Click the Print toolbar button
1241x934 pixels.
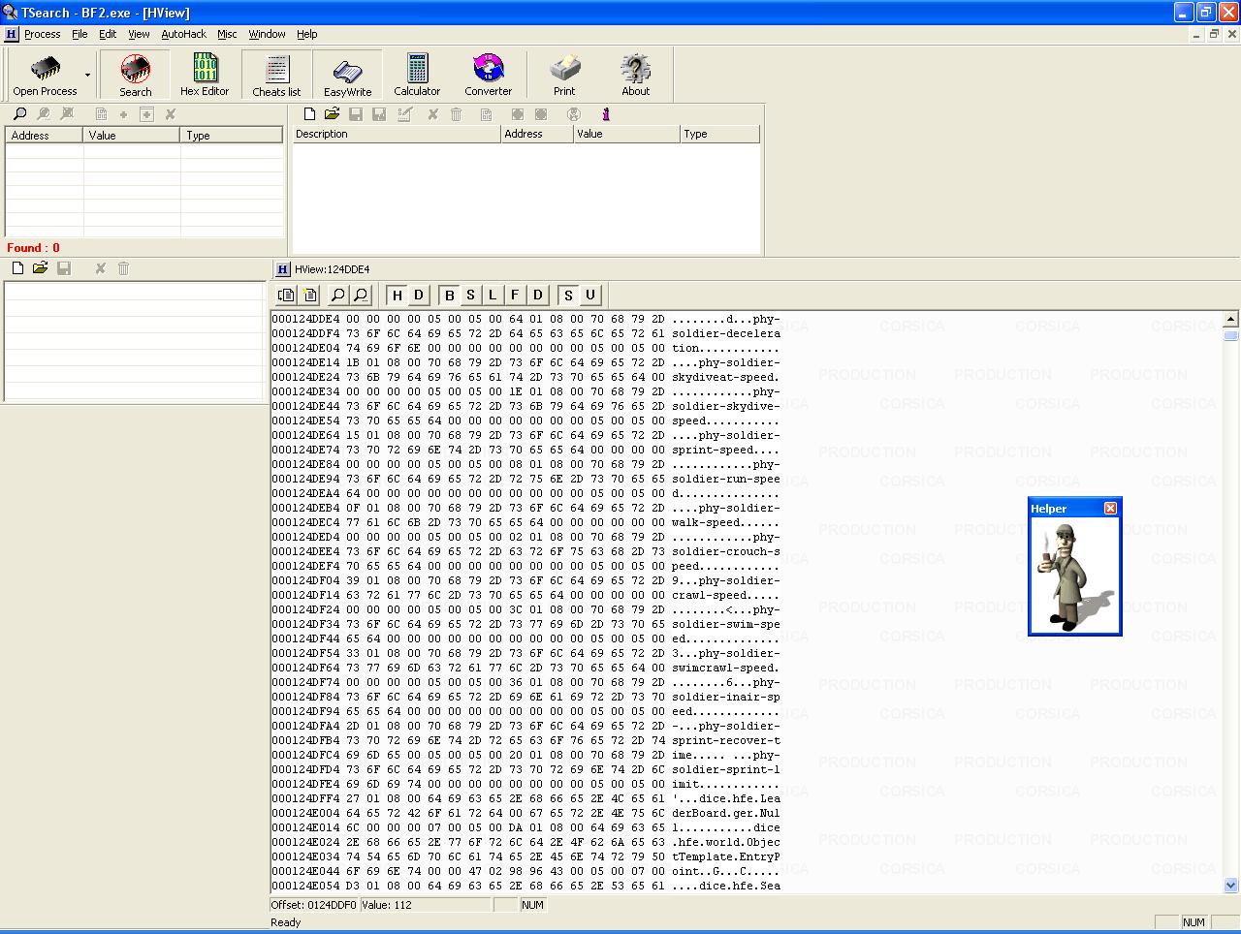pyautogui.click(x=564, y=75)
